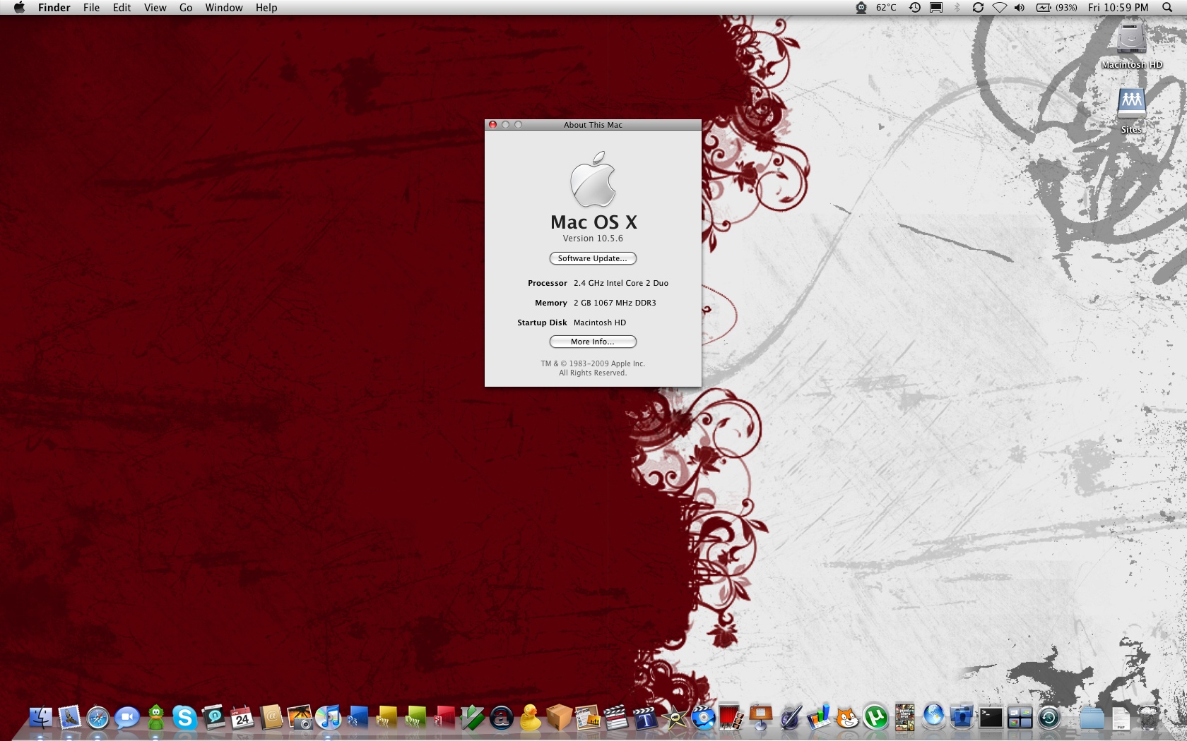Viewport: 1187px width, 741px height.
Task: Open uTorrent from the Dock
Action: 876,718
